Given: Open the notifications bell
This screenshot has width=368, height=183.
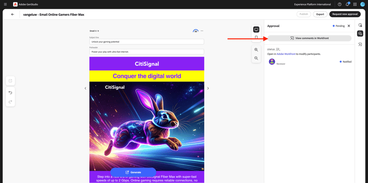Looking at the screenshot, I should point(347,4).
